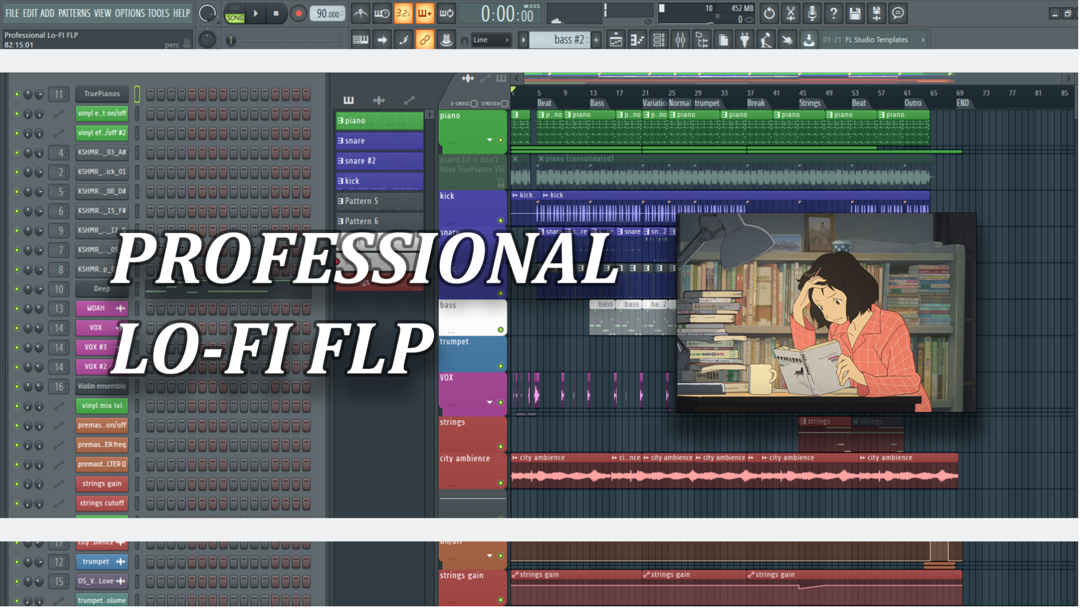Save the project with the floppy disk icon
This screenshot has width=1081, height=608.
pyautogui.click(x=855, y=13)
